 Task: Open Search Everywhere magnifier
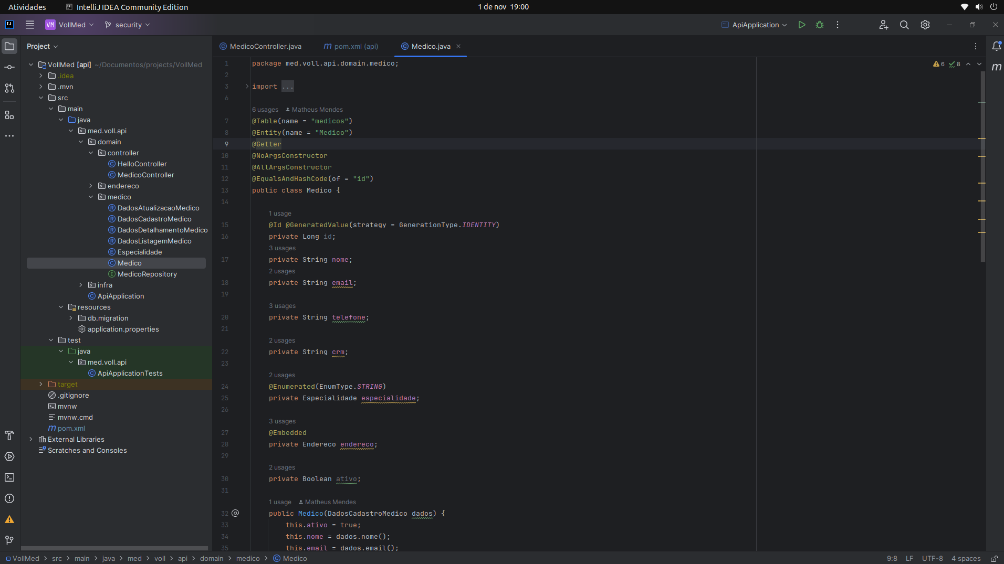tap(904, 25)
